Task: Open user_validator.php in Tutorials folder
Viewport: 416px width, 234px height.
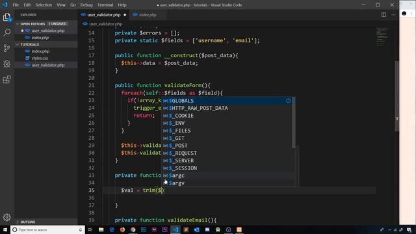Action: coord(46,65)
